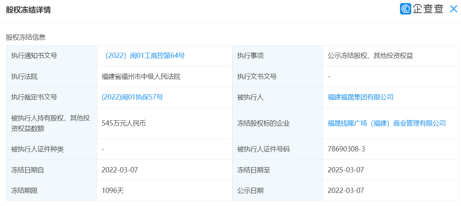Click the 执行裁定书文号 label cell

pos(52,97)
